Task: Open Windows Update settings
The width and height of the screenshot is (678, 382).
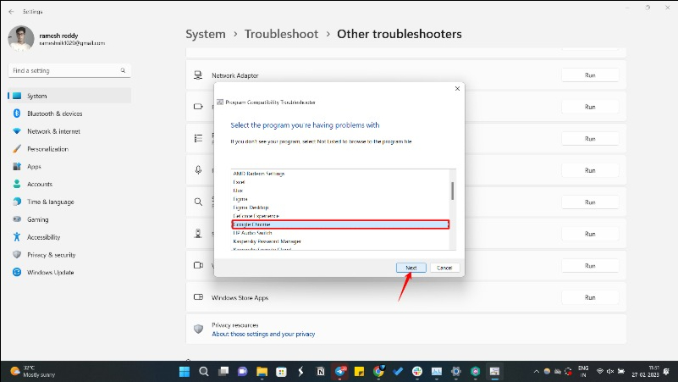Action: (50, 272)
